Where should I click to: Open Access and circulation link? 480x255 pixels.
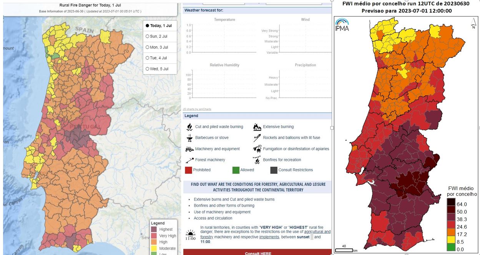[213, 218]
